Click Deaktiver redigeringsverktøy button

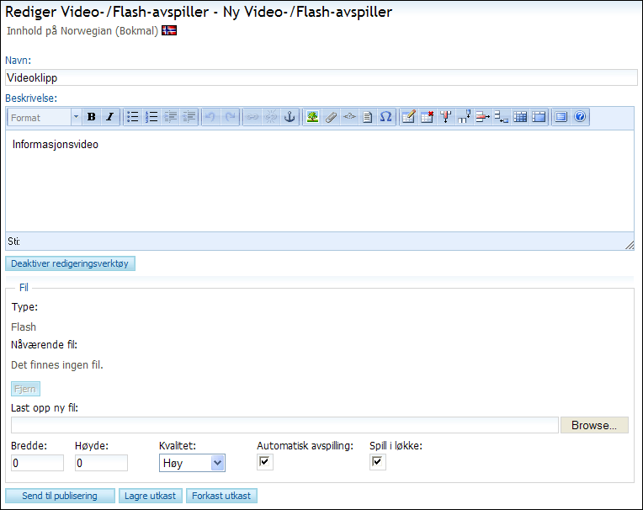pos(70,263)
